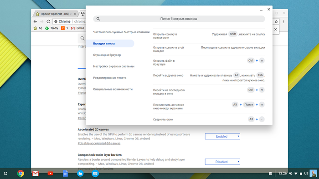Open Gmail bookmark in bookmarks bar
The width and height of the screenshot is (319, 179).
(x=77, y=28)
